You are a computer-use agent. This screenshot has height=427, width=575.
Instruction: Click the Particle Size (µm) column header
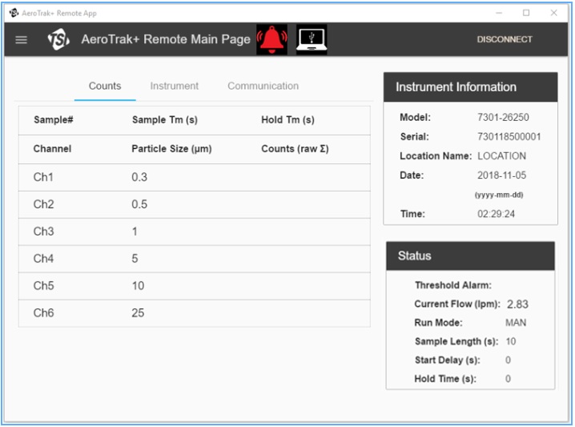click(171, 149)
